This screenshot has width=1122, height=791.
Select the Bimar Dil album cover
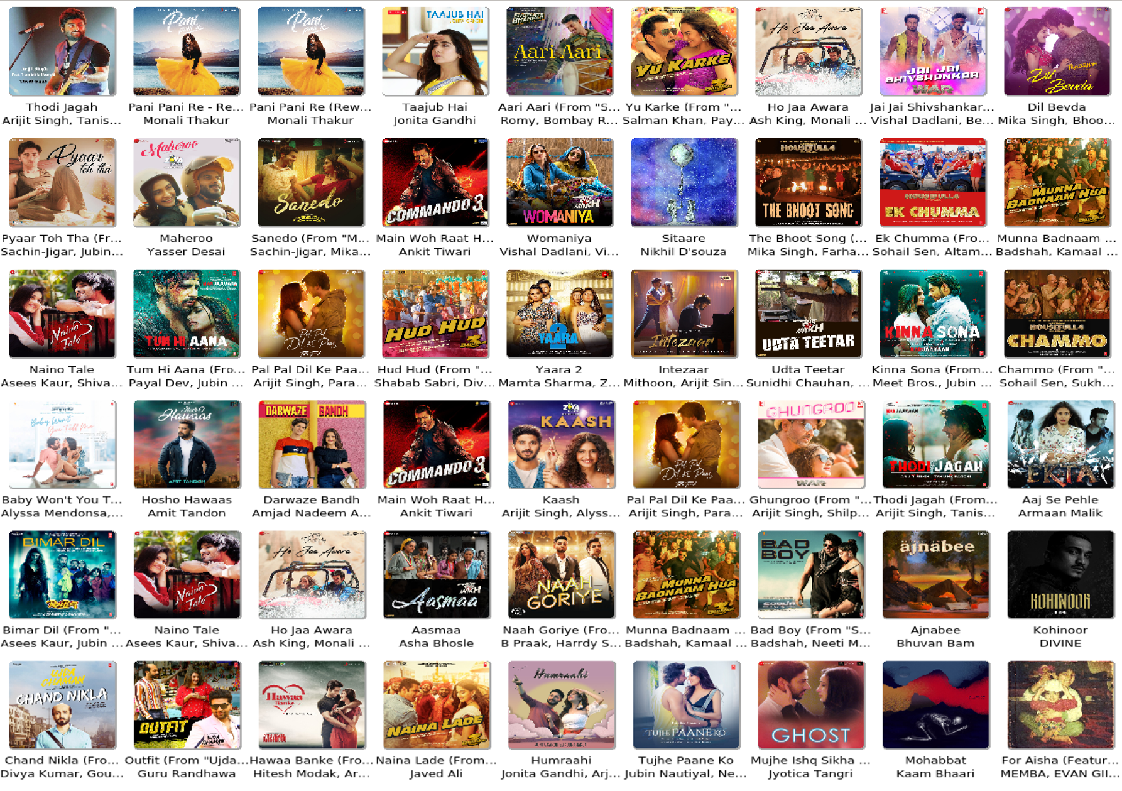[62, 575]
